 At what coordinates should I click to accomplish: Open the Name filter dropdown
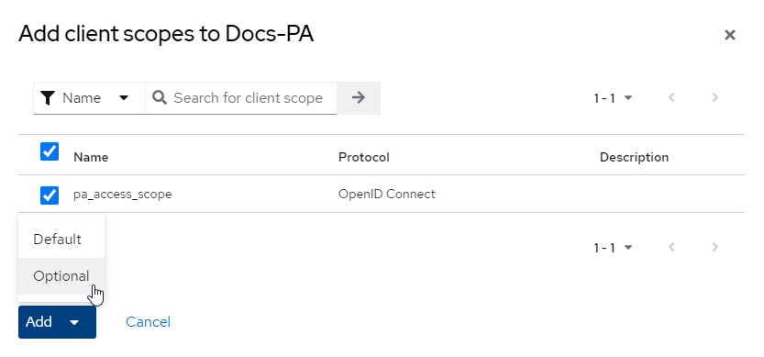tap(89, 98)
